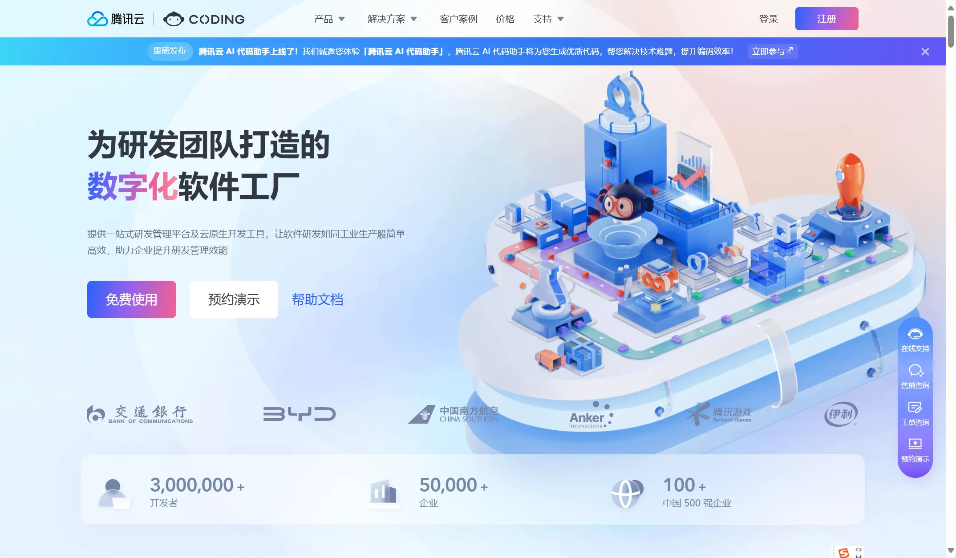Click the 腾讯云 cloud logo icon

tap(96, 18)
